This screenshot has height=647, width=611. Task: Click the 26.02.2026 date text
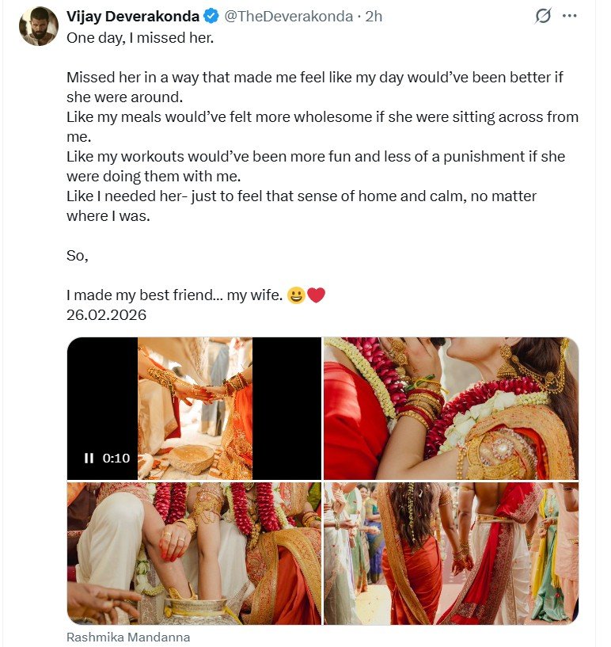click(106, 314)
